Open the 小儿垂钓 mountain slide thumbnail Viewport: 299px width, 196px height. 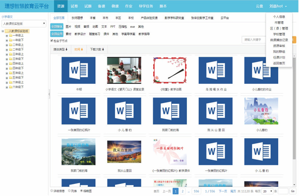click(x=261, y=111)
